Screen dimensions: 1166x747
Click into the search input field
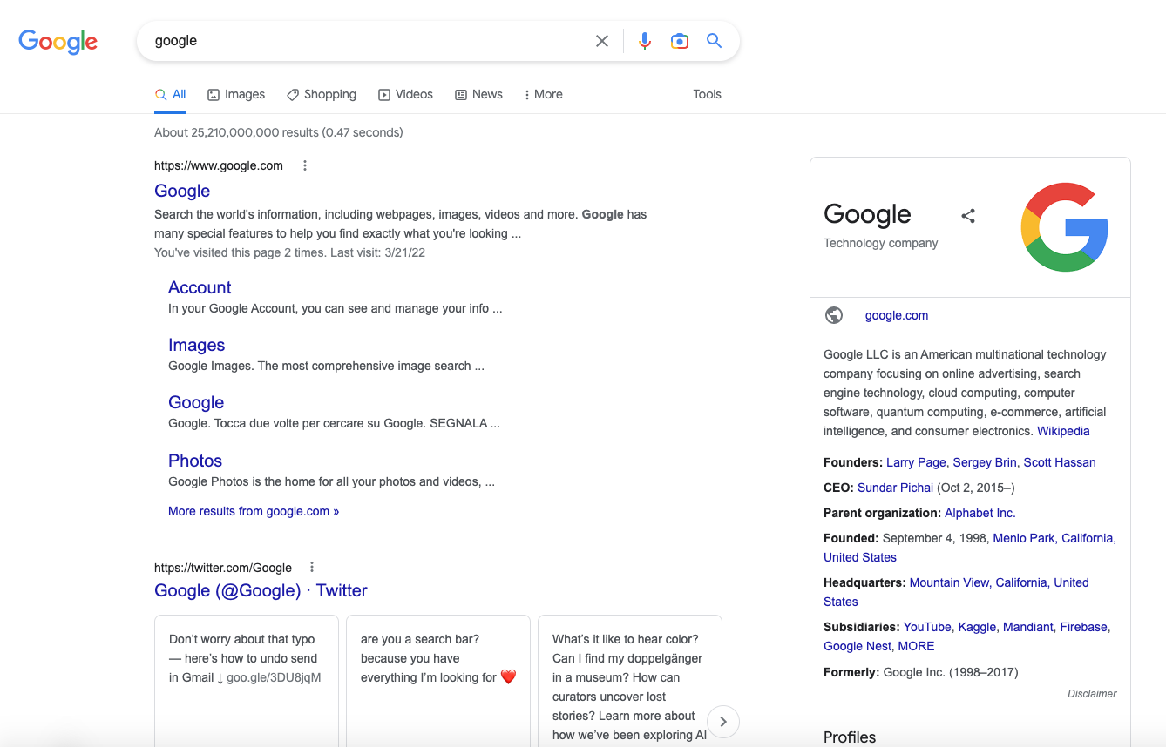pos(366,41)
